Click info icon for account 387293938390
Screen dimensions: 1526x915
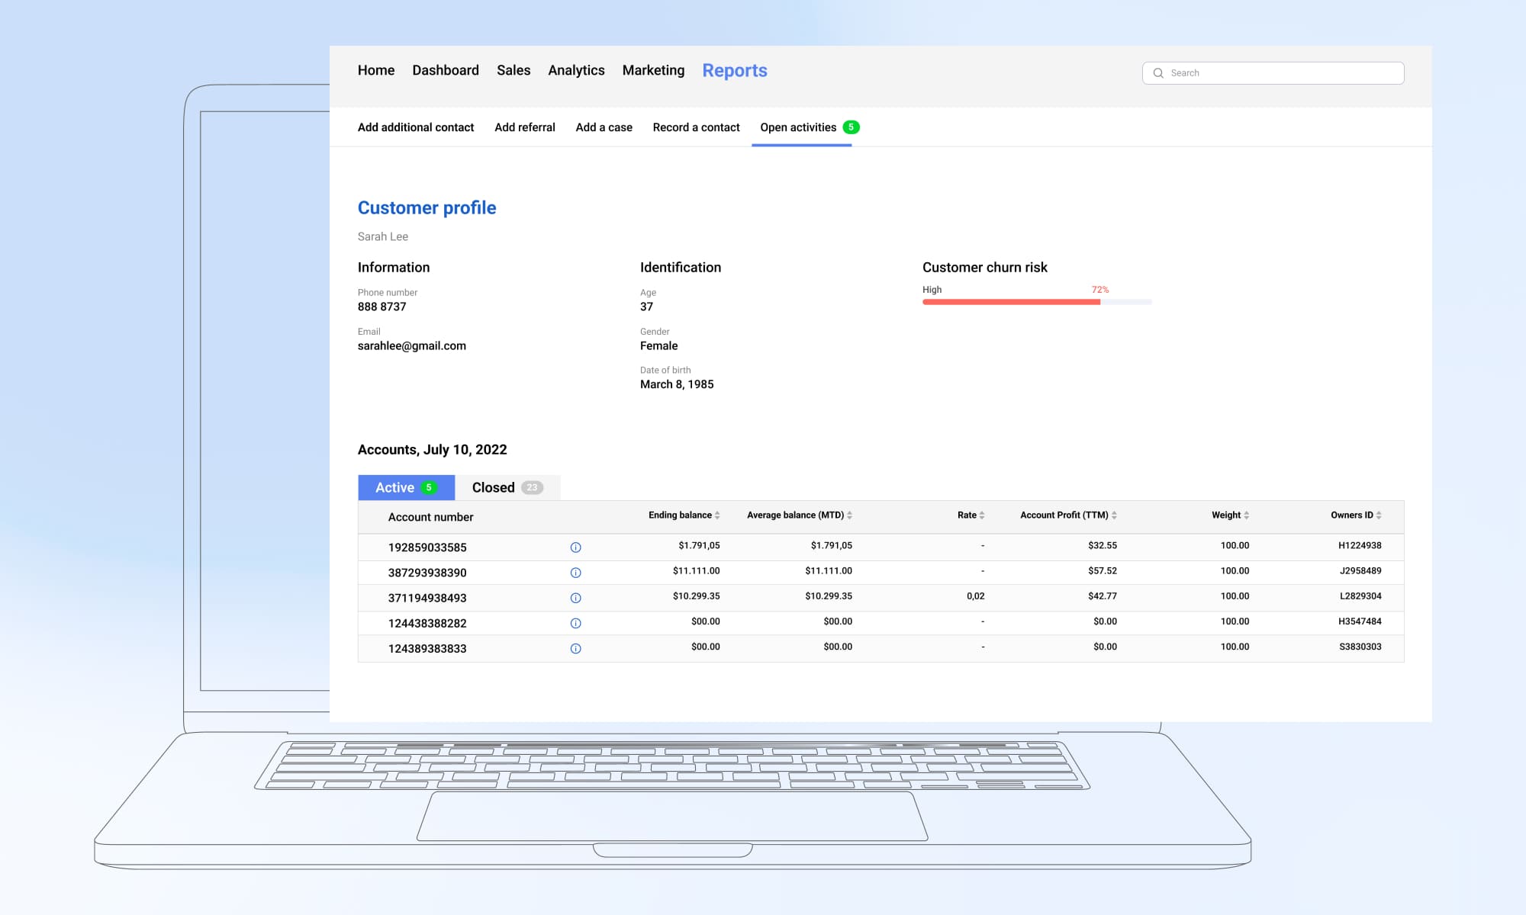pyautogui.click(x=575, y=573)
